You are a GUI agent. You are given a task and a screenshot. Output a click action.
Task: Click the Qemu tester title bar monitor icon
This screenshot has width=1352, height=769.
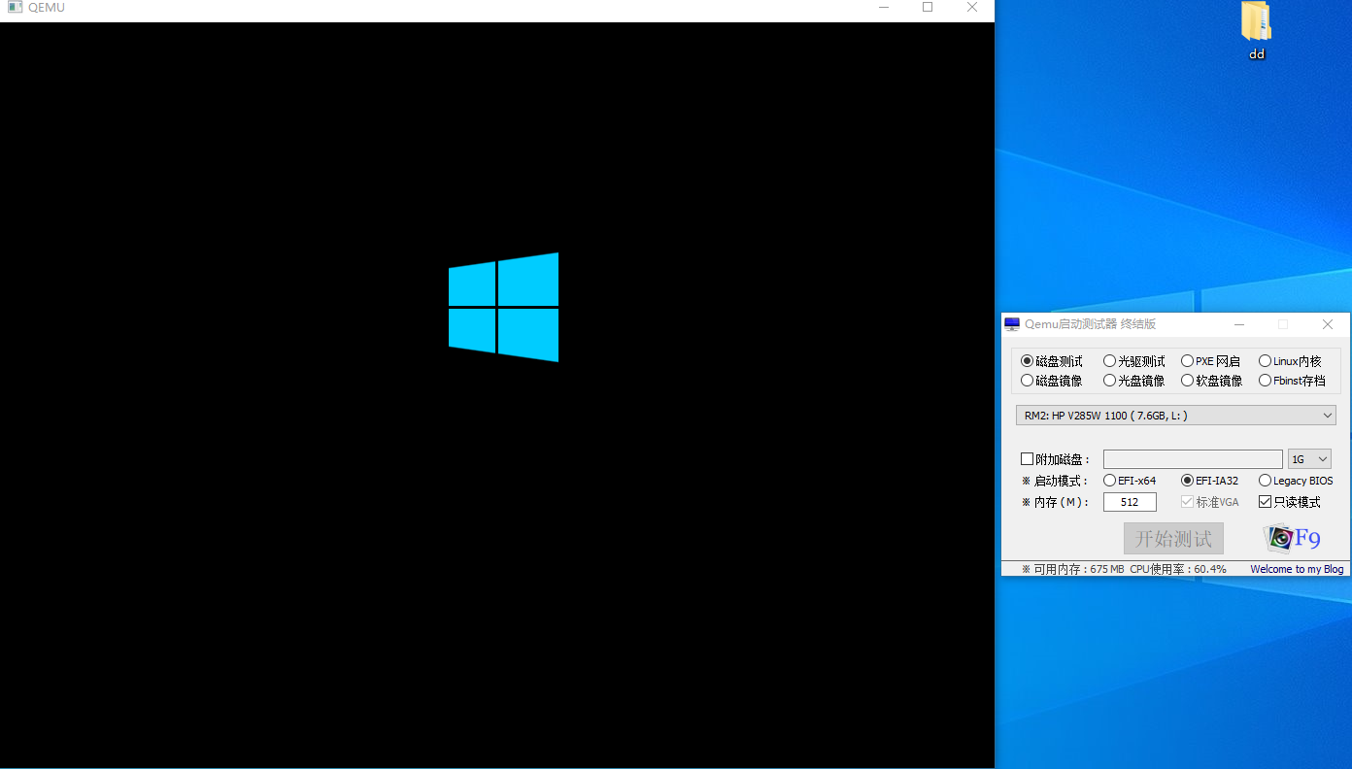(x=1012, y=324)
